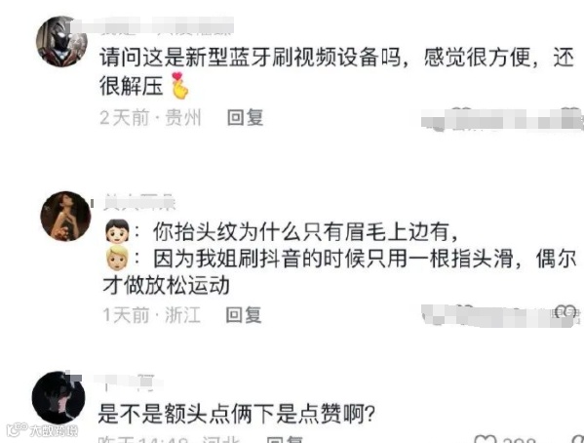Click 回复 on the 贵州 comment
Viewport: 584px width, 443px height.
point(245,118)
